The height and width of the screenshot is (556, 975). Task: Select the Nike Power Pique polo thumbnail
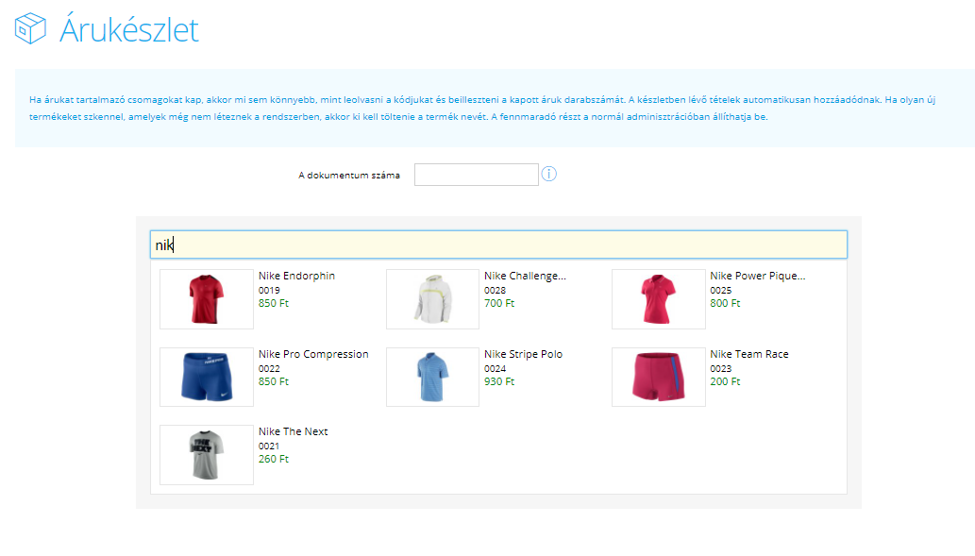(659, 299)
